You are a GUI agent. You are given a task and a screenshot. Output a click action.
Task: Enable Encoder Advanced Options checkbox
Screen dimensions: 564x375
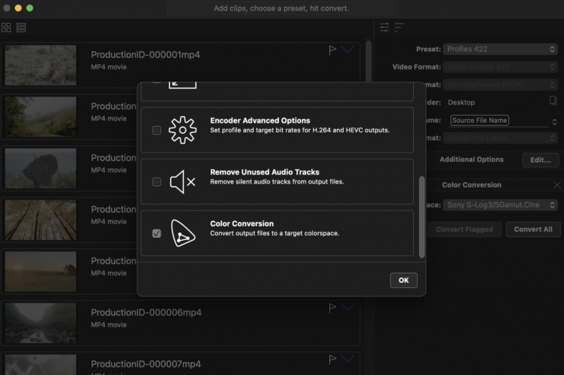pos(157,130)
